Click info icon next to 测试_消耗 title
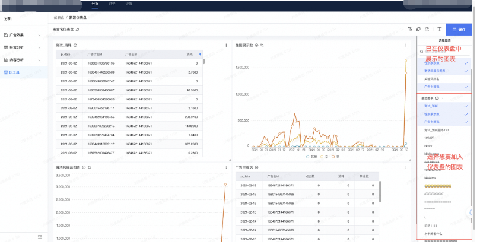Screen dimensions: 477x251 75,45
